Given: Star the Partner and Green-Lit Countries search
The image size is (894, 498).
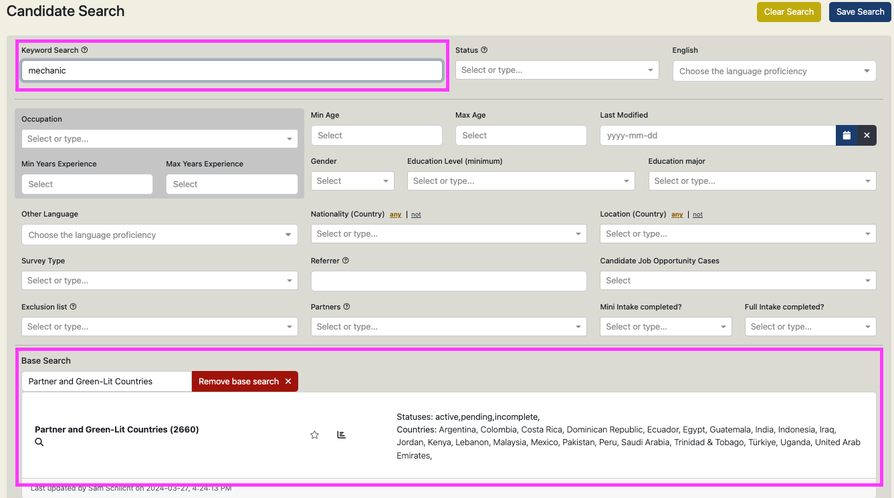Looking at the screenshot, I should pos(314,434).
